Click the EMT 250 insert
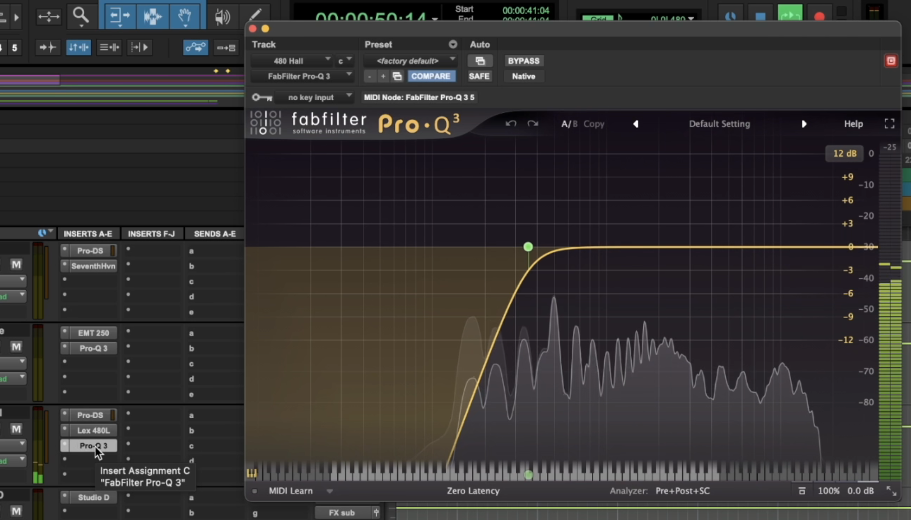Screen dimensions: 911x520 [93, 333]
